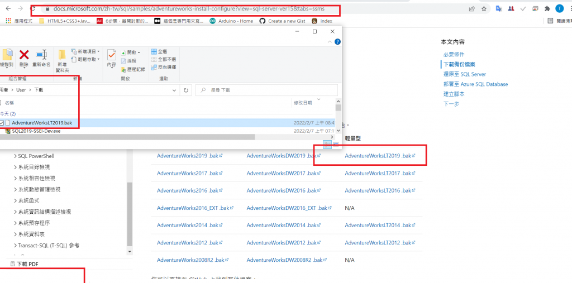572x283 pixels.
Task: Download AdventureWorks2016_EXT .bak link
Action: 195,208
